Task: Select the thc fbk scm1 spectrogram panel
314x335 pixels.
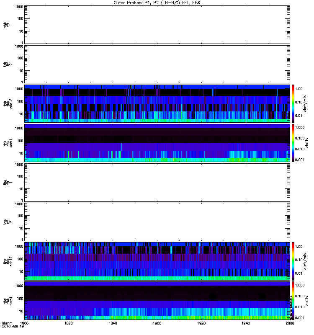Action: coord(157,301)
